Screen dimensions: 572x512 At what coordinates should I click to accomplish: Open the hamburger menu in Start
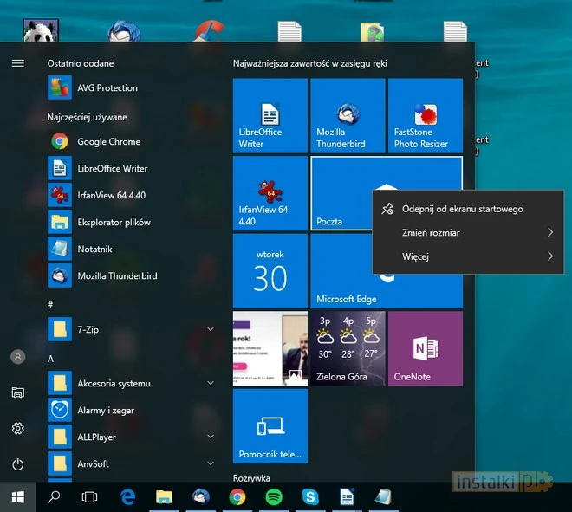[x=17, y=63]
